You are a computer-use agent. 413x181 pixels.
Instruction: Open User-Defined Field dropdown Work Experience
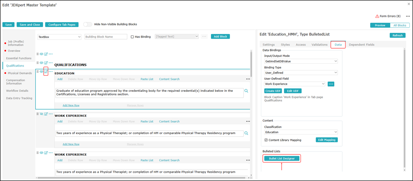pyautogui.click(x=295, y=84)
